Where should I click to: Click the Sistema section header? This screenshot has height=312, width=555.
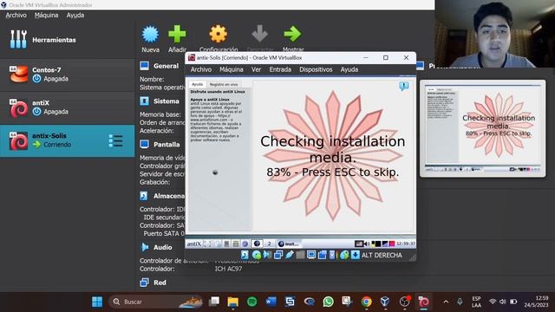(x=166, y=101)
